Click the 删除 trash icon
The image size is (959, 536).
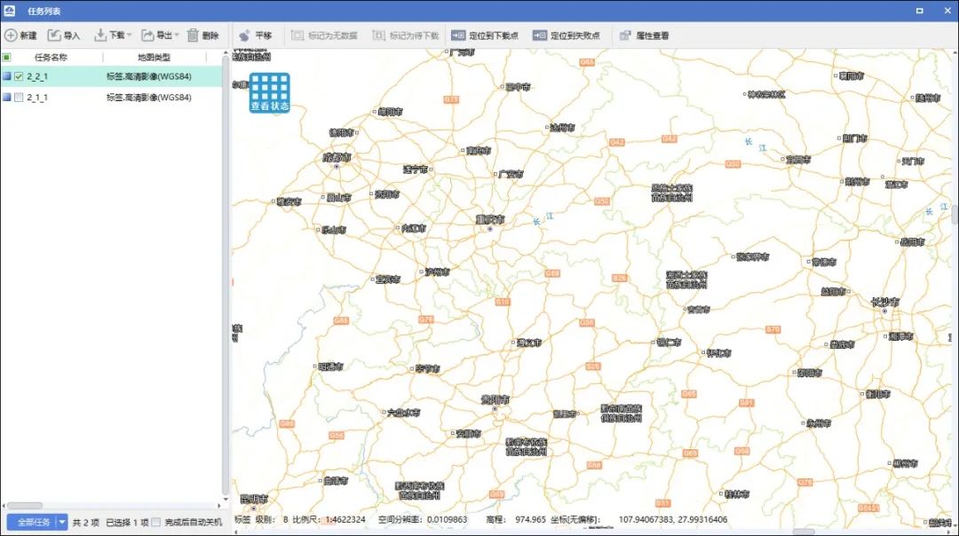(x=193, y=35)
